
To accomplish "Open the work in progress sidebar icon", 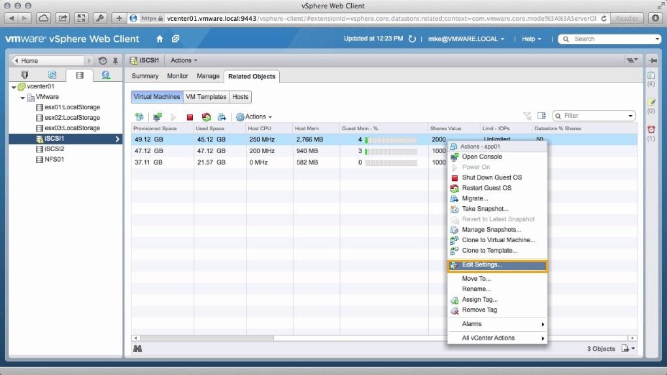I will click(x=651, y=102).
